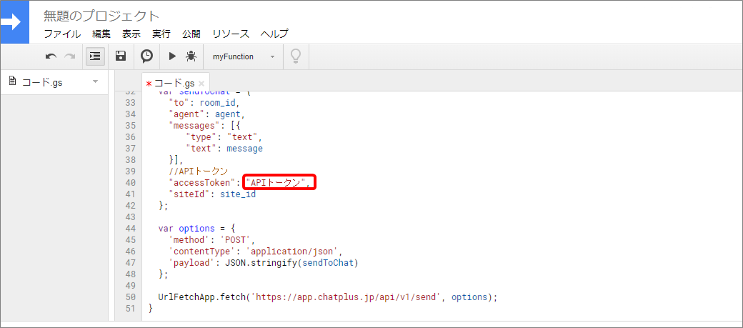Start debugging with the bug icon
Viewport: 743px width, 328px height.
coord(191,56)
